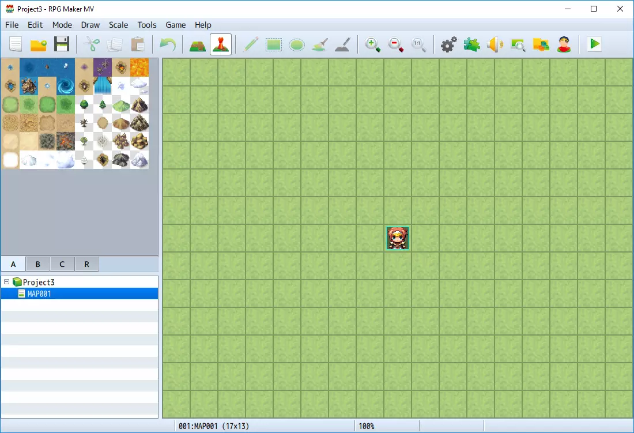
Task: Select the erupting volcano ground tile
Action: [66, 141]
